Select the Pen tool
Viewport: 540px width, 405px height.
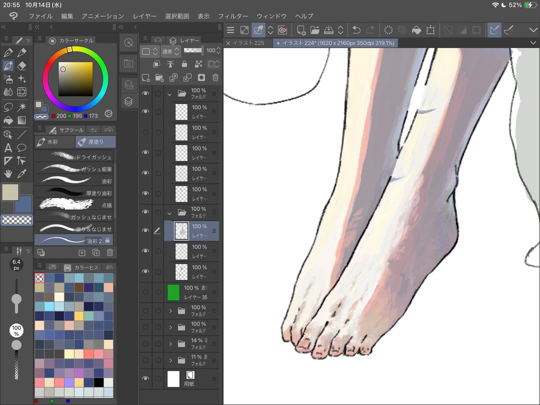[8, 53]
